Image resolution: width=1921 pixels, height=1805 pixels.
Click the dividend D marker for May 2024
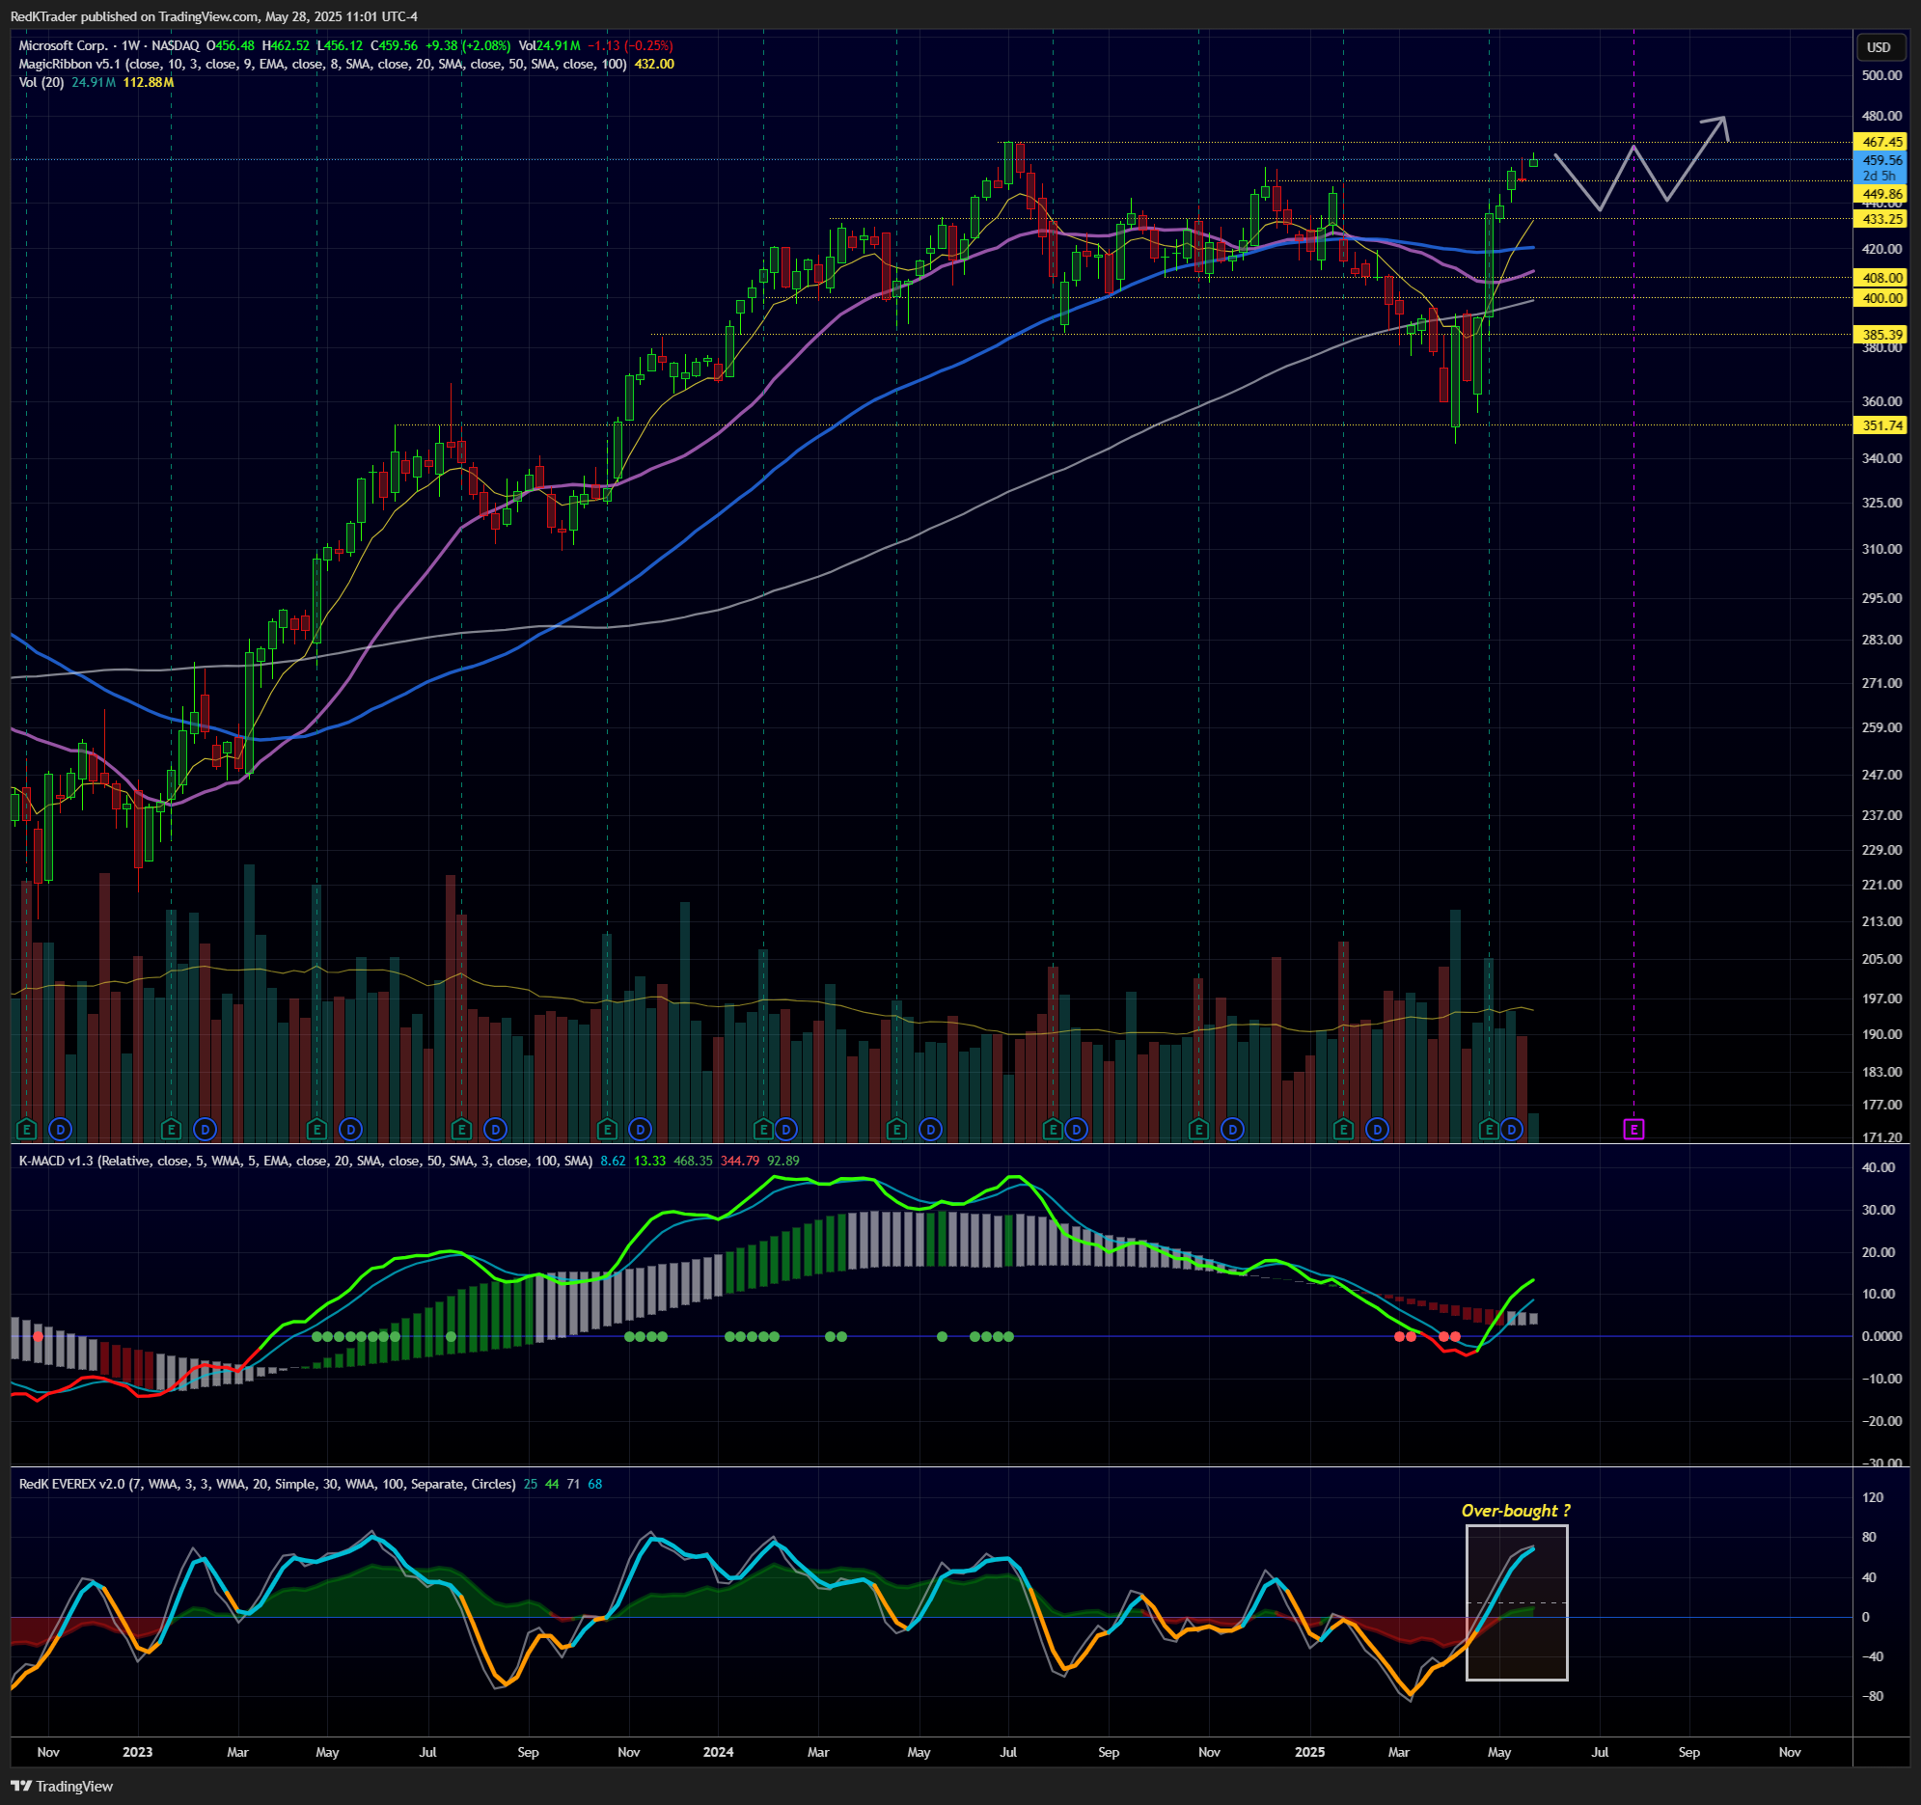tap(930, 1129)
